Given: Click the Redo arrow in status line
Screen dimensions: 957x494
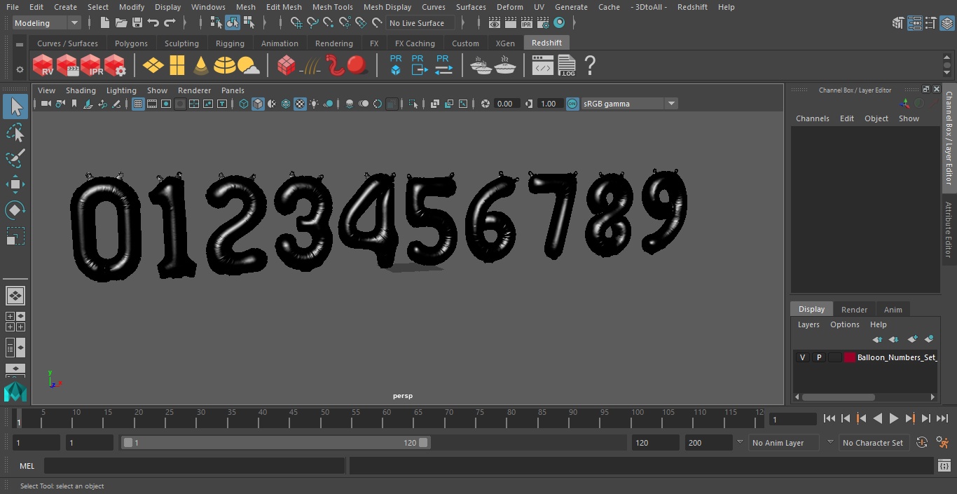Looking at the screenshot, I should click(170, 23).
